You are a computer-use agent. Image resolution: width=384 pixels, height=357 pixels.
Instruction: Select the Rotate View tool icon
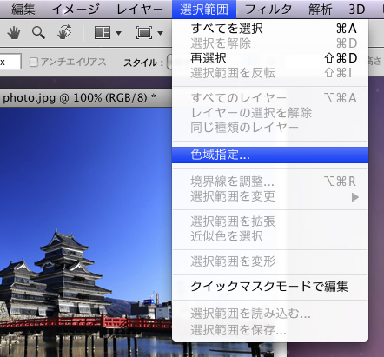pos(64,32)
